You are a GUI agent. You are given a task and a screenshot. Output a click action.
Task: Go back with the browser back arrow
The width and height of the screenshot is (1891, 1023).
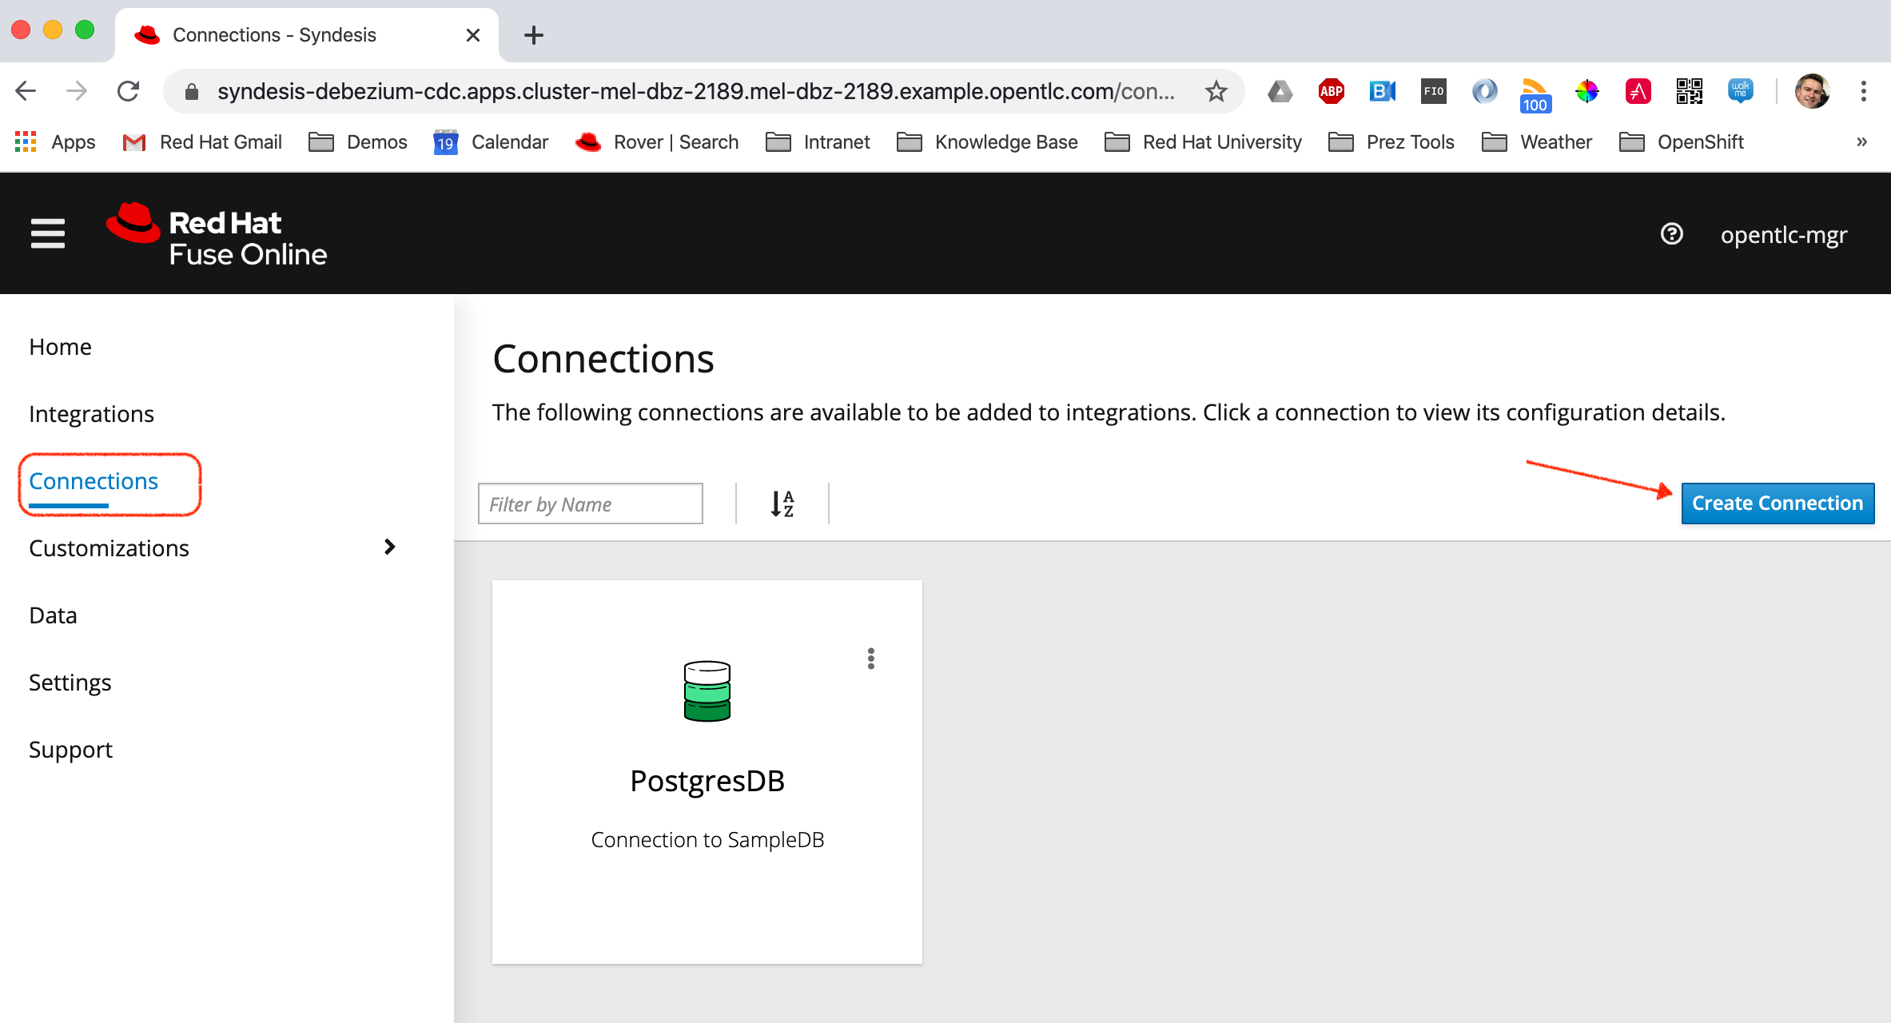[26, 91]
